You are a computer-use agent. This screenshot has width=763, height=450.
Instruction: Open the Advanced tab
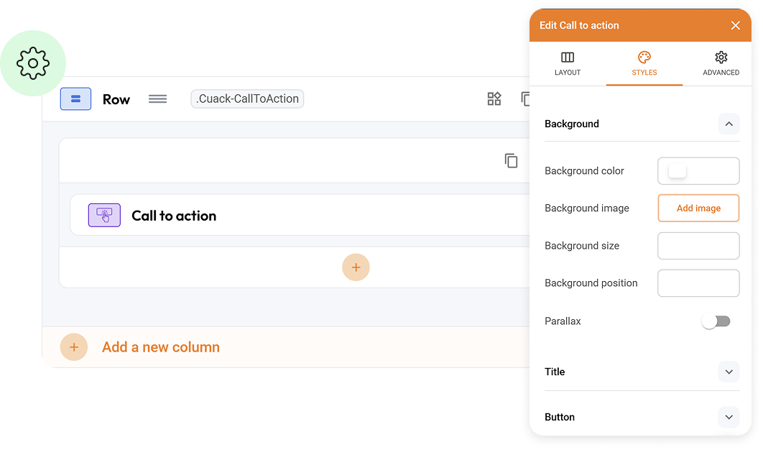tap(721, 63)
